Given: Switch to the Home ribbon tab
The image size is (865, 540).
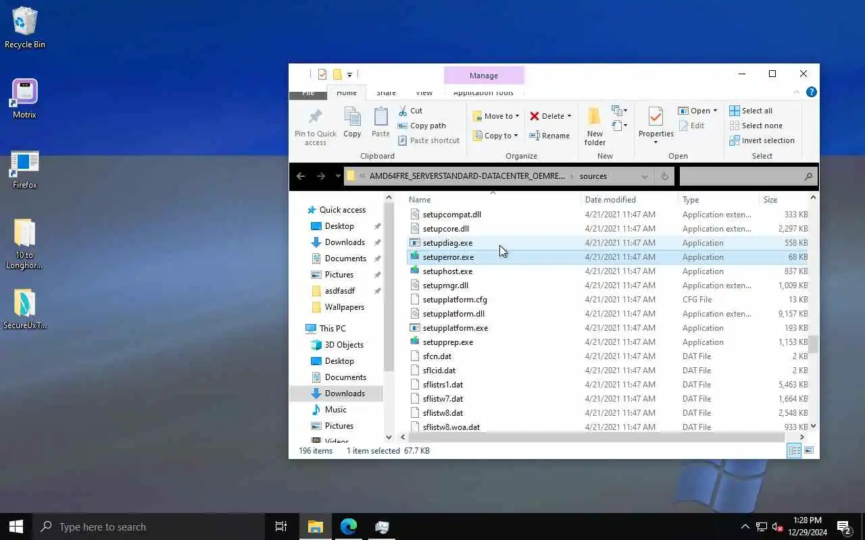Looking at the screenshot, I should pos(347,92).
